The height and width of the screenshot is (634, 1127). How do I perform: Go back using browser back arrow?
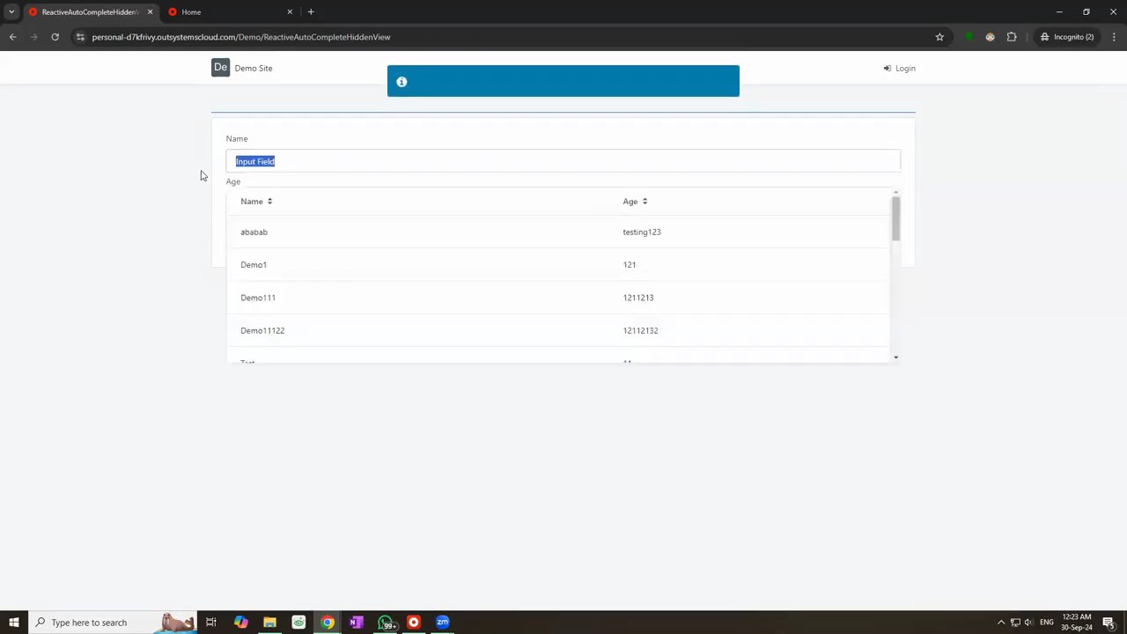pyautogui.click(x=12, y=37)
